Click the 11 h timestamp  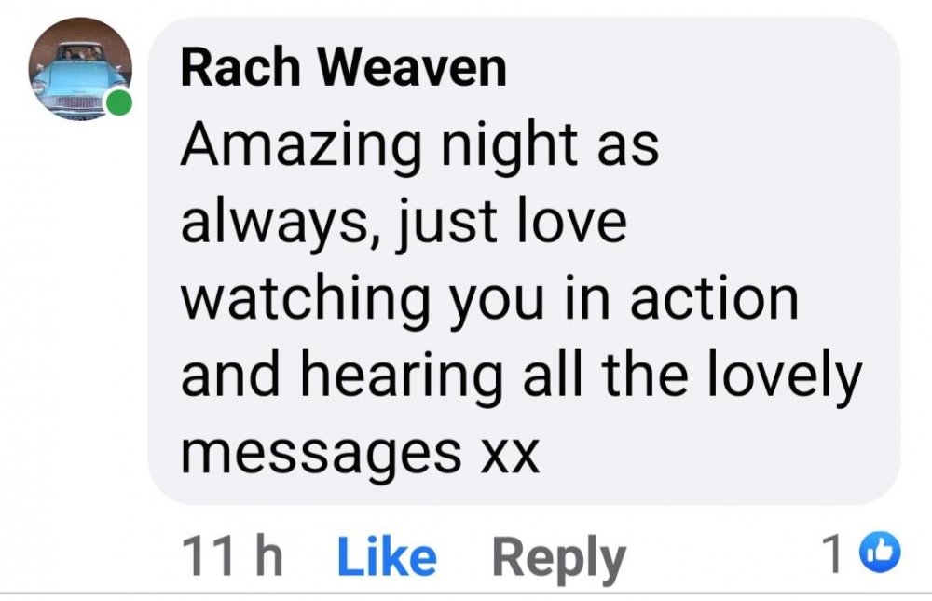point(232,557)
